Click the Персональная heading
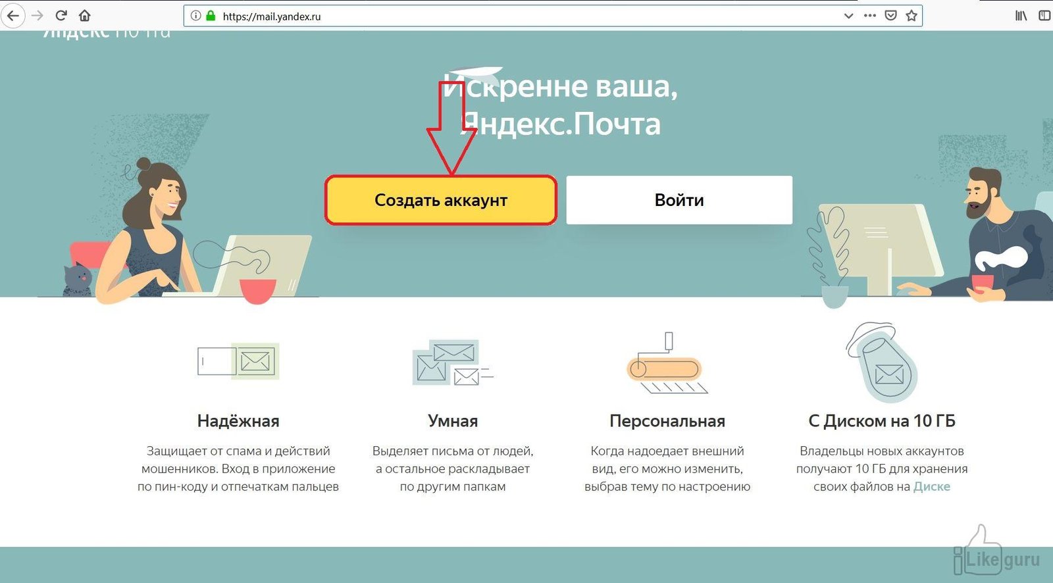 (667, 421)
